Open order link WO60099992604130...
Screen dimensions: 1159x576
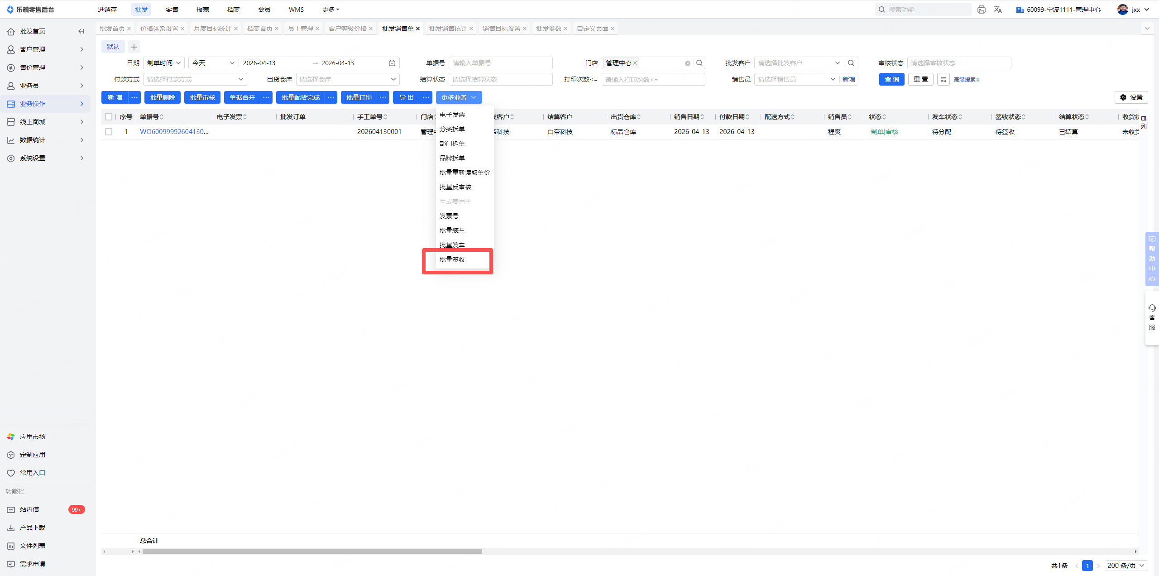coord(174,132)
